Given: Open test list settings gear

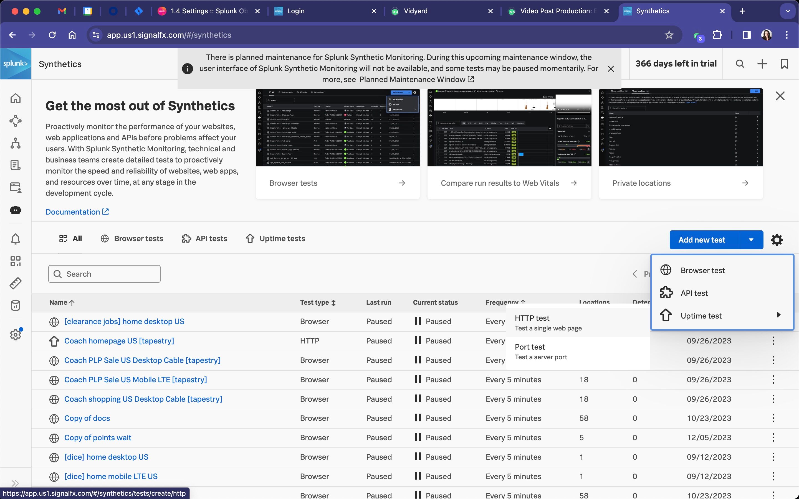Looking at the screenshot, I should tap(777, 240).
